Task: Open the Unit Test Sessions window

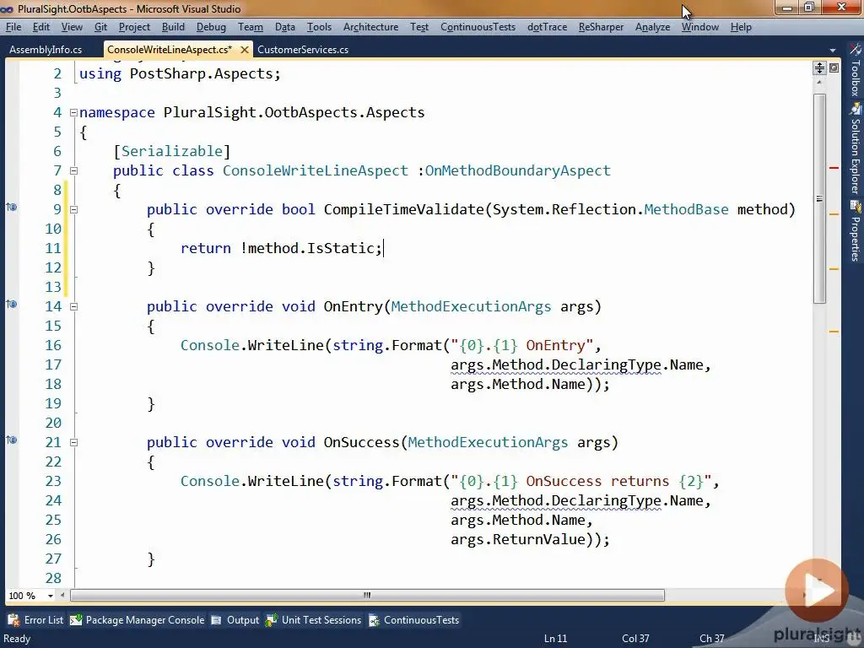Action: click(314, 620)
